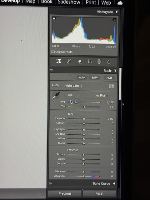
Task: Expand the Tone Curve panel
Action: tap(114, 183)
